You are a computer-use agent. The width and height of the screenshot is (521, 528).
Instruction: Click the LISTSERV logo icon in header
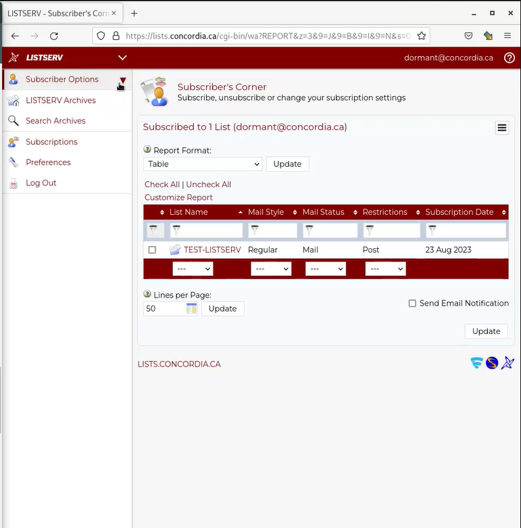coord(14,57)
